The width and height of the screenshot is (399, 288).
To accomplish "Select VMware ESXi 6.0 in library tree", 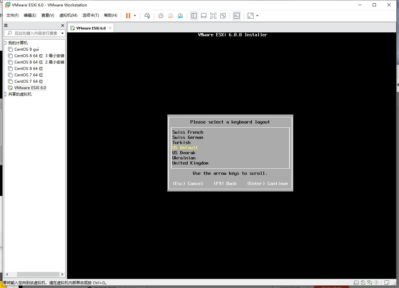I will [x=30, y=88].
